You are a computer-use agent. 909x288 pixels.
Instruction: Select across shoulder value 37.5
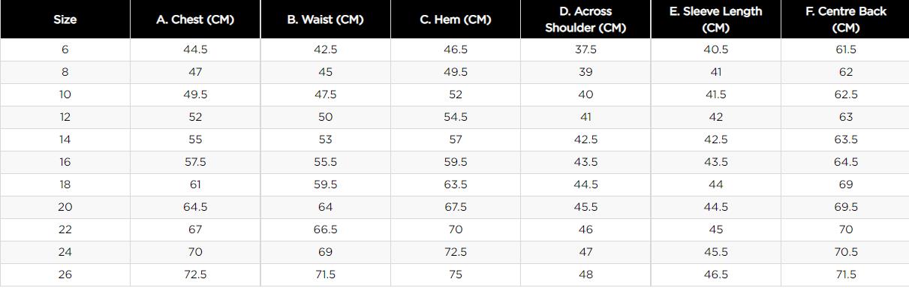pos(585,49)
